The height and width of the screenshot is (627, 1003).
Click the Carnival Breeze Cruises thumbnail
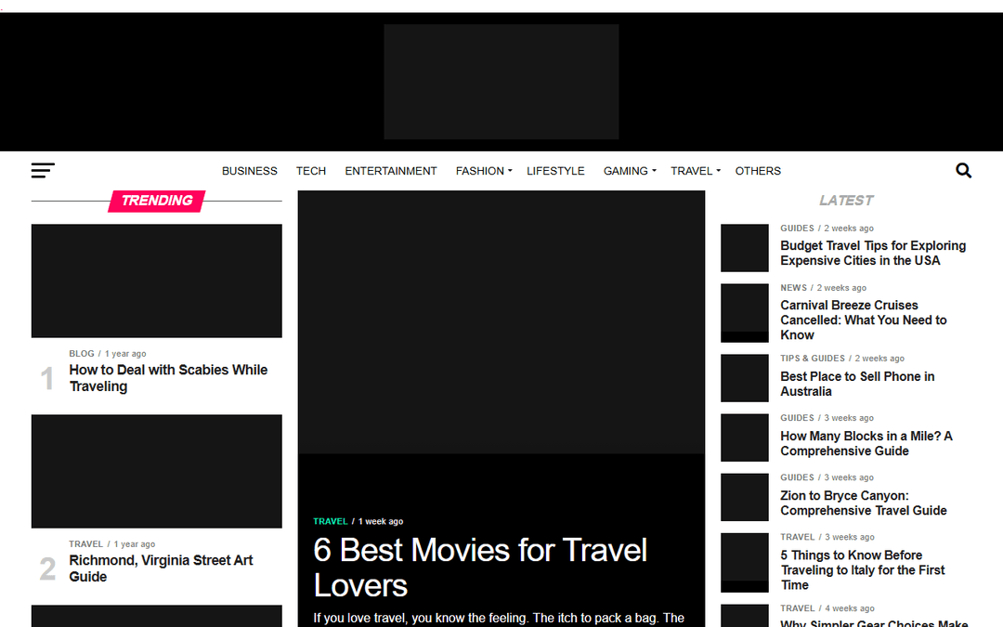point(745,313)
